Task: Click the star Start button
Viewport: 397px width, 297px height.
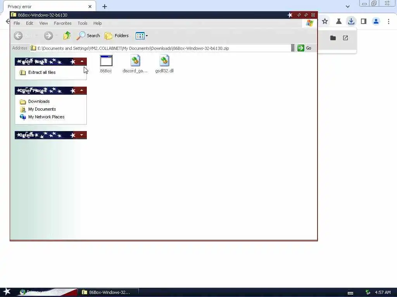Action: point(7,292)
